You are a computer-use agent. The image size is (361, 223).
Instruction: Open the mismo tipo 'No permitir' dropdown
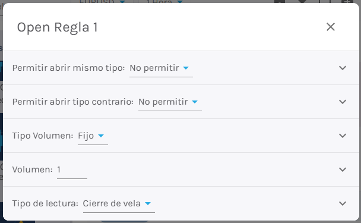161,68
